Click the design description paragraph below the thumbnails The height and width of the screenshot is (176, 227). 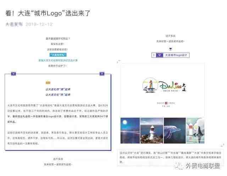pyautogui.click(x=170, y=157)
